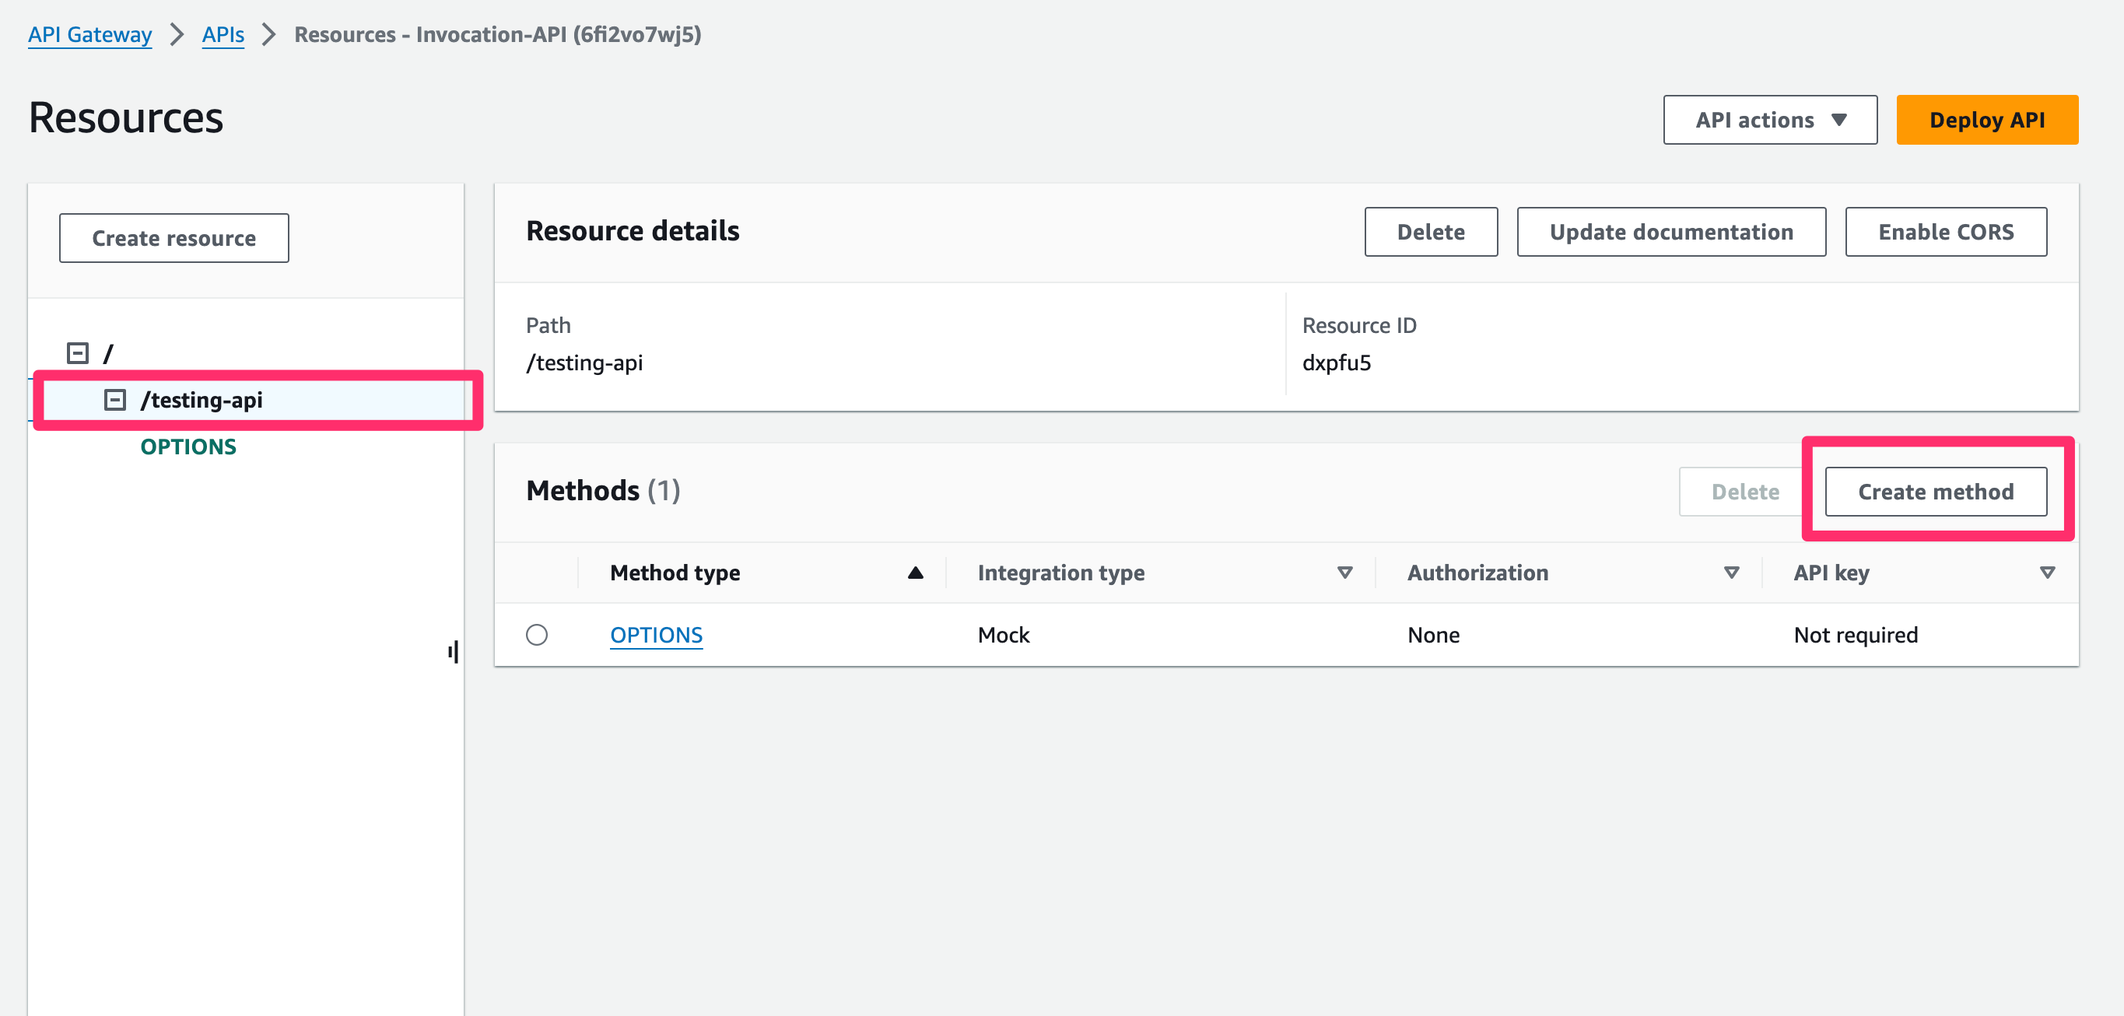Collapse the /testing-api tree node
This screenshot has height=1016, width=2124.
(114, 400)
